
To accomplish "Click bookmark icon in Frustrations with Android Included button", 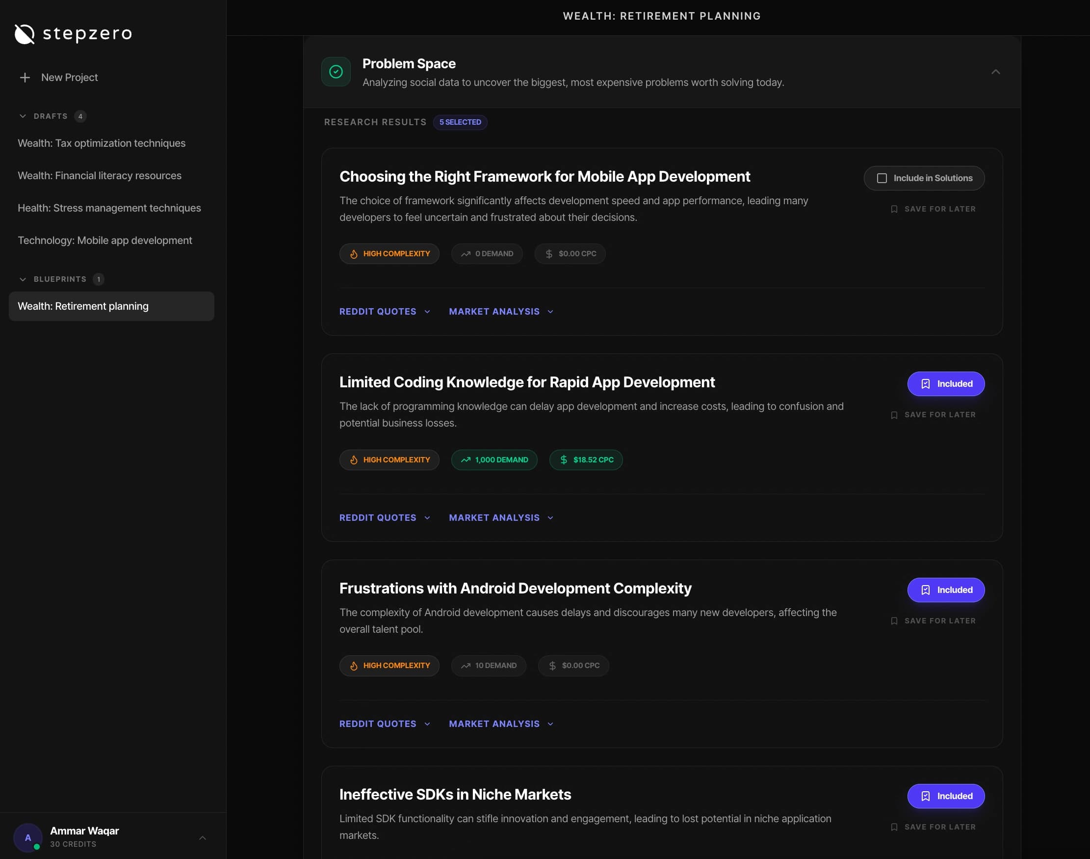I will [x=925, y=590].
